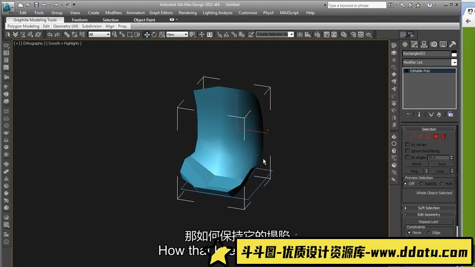The height and width of the screenshot is (267, 475).
Task: Activate the Select and Link tool
Action: tap(67, 34)
